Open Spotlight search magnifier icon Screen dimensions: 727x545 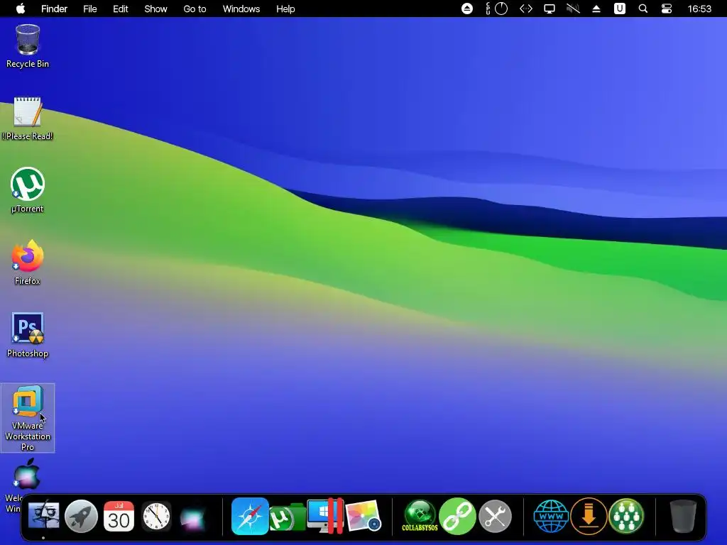pos(643,9)
